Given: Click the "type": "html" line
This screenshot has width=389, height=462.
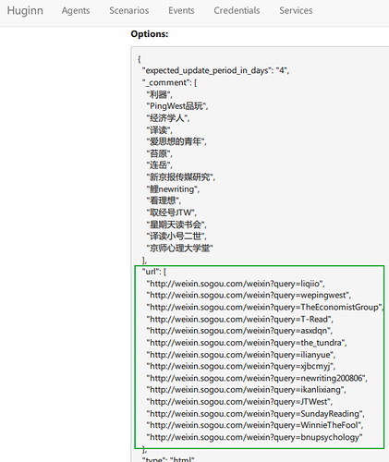Looking at the screenshot, I should [x=168, y=459].
